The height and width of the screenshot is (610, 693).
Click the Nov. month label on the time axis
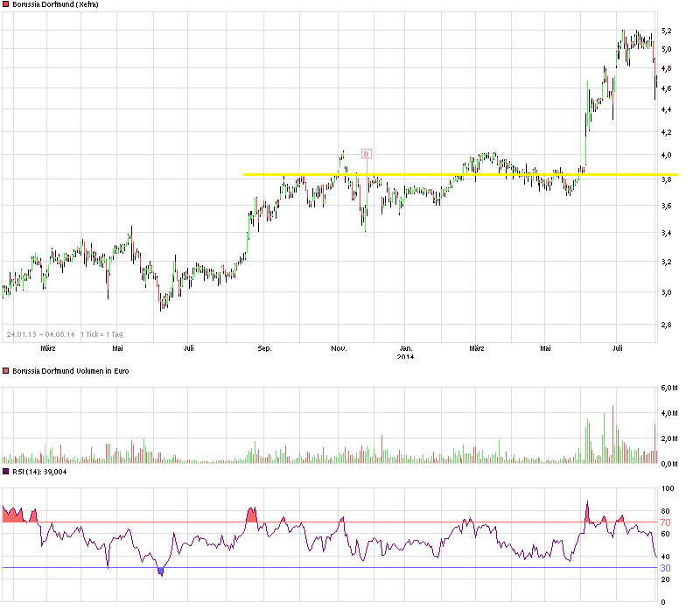point(339,348)
